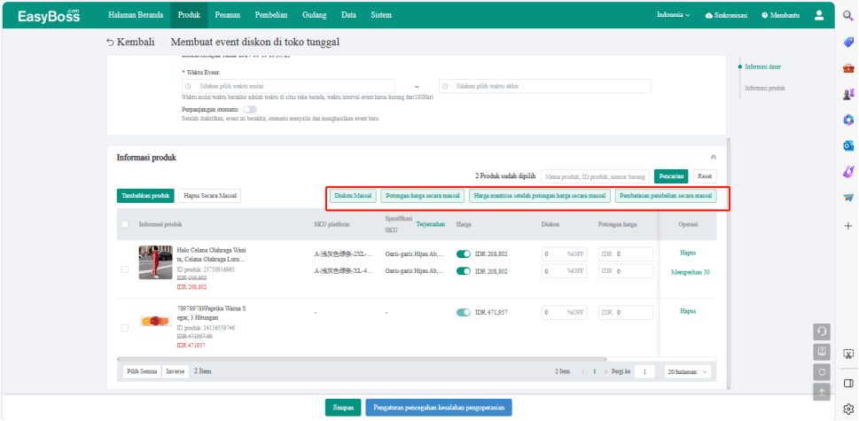Image resolution: width=859 pixels, height=421 pixels.
Task: Click the product name search input
Action: 595,176
